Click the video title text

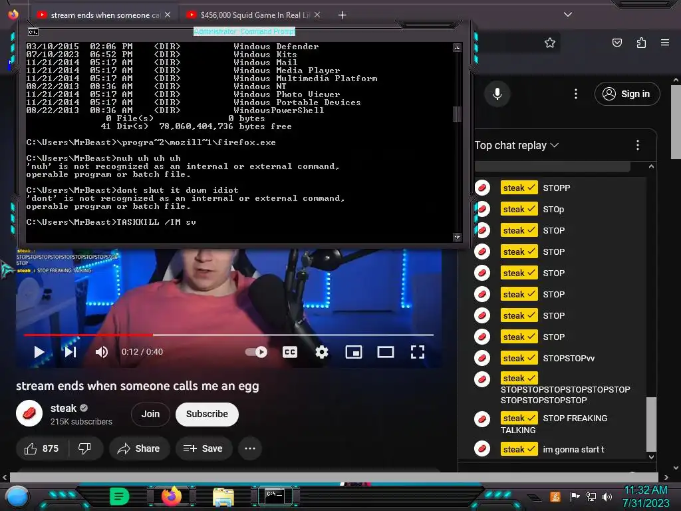[x=137, y=386]
